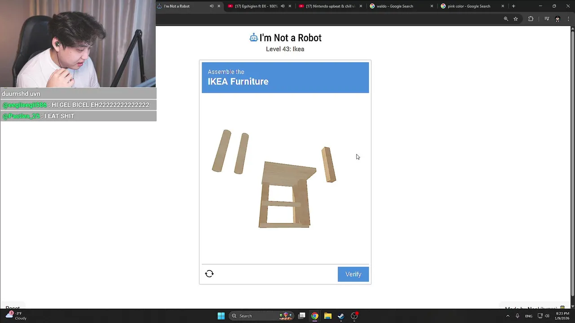The image size is (575, 323).
Task: Click the IKEA Furniture heading
Action: tap(238, 82)
